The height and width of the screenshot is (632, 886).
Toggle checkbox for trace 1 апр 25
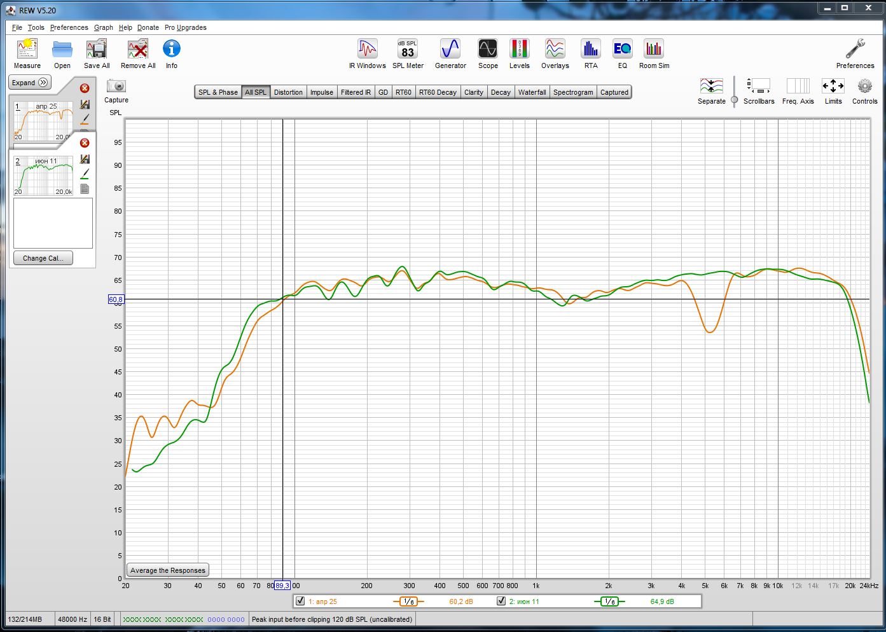[300, 601]
